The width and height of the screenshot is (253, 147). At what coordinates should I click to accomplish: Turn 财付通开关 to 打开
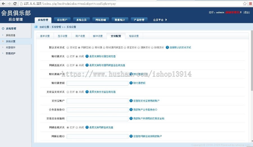pos(68,56)
